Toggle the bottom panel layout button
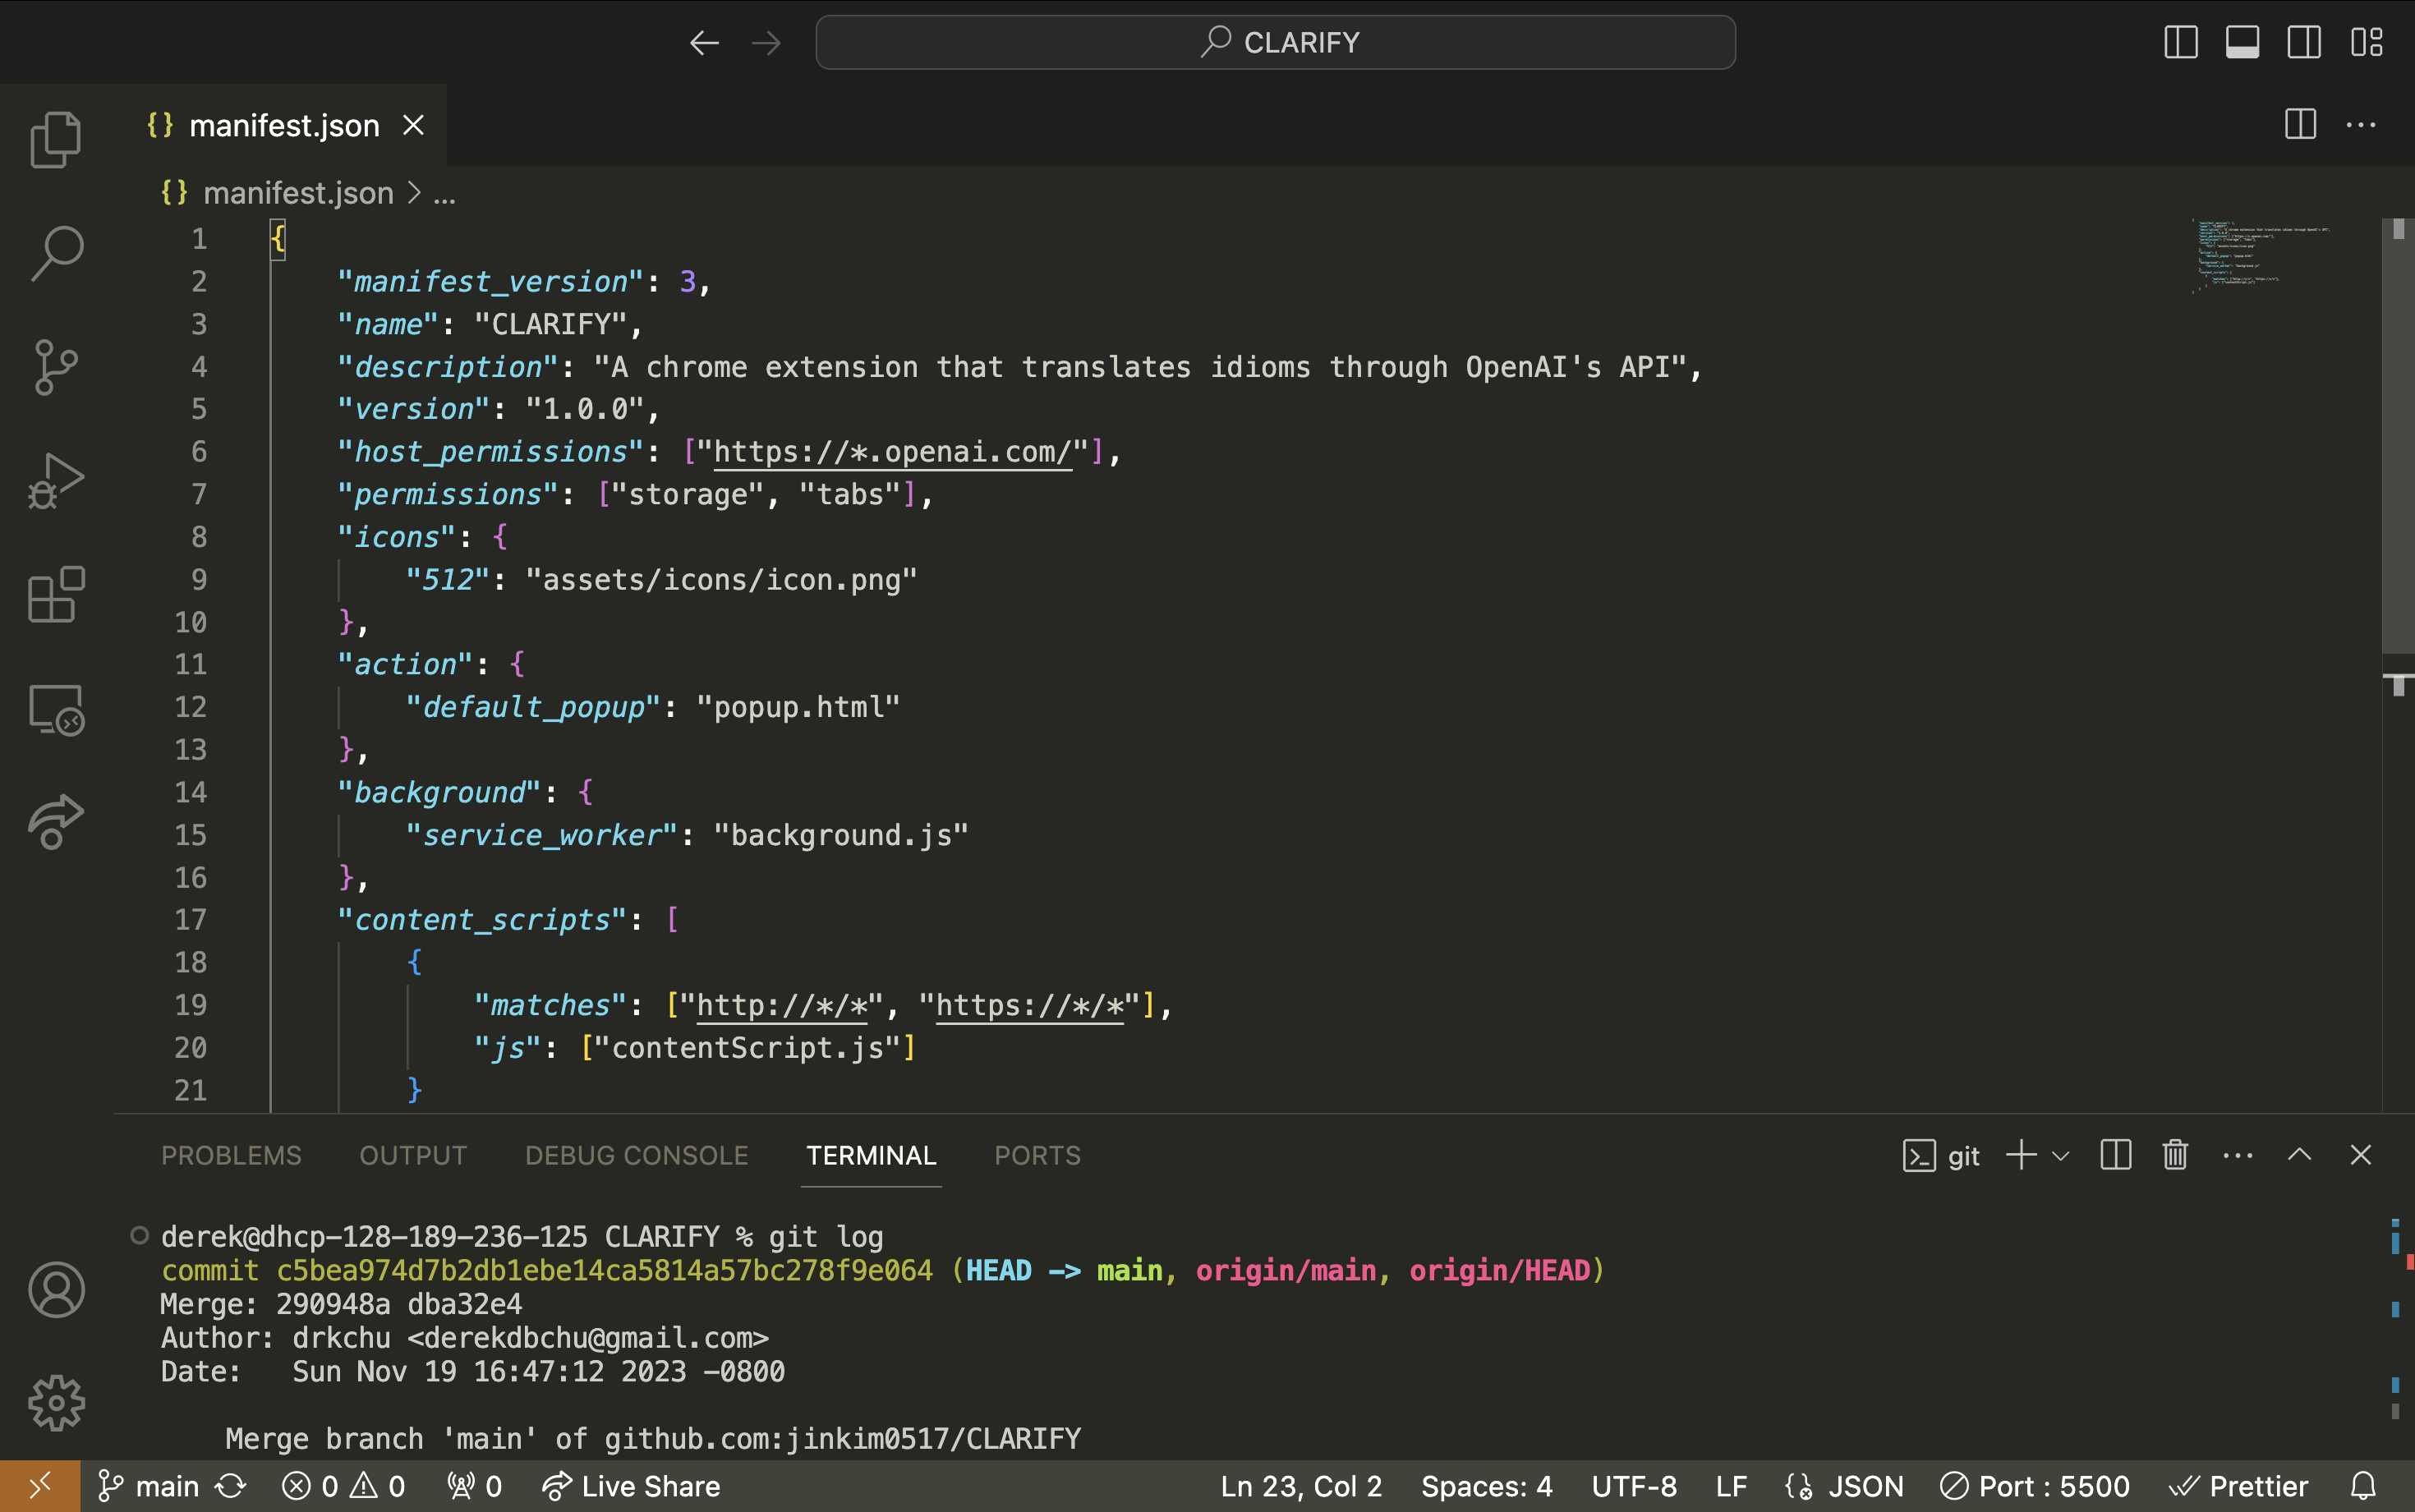The image size is (2415, 1512). tap(2242, 42)
